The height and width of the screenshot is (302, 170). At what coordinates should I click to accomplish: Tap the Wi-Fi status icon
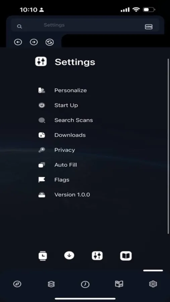tap(136, 10)
